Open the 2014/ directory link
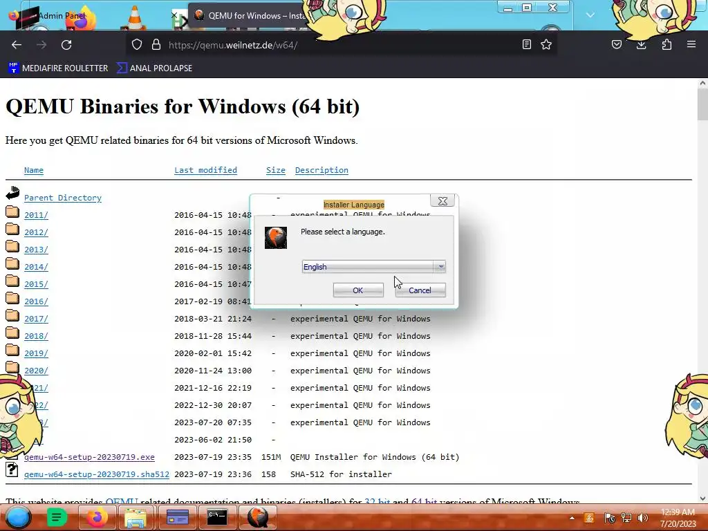 click(x=36, y=267)
